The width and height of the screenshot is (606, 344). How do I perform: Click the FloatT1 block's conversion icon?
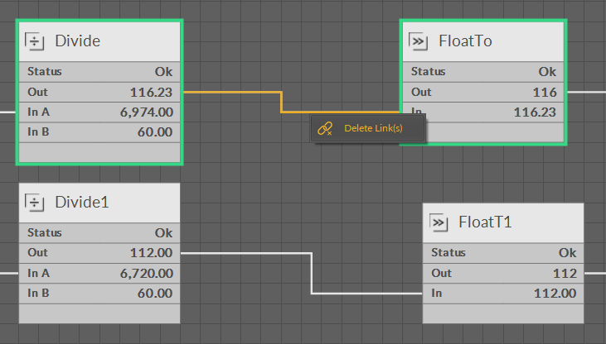[x=439, y=222]
